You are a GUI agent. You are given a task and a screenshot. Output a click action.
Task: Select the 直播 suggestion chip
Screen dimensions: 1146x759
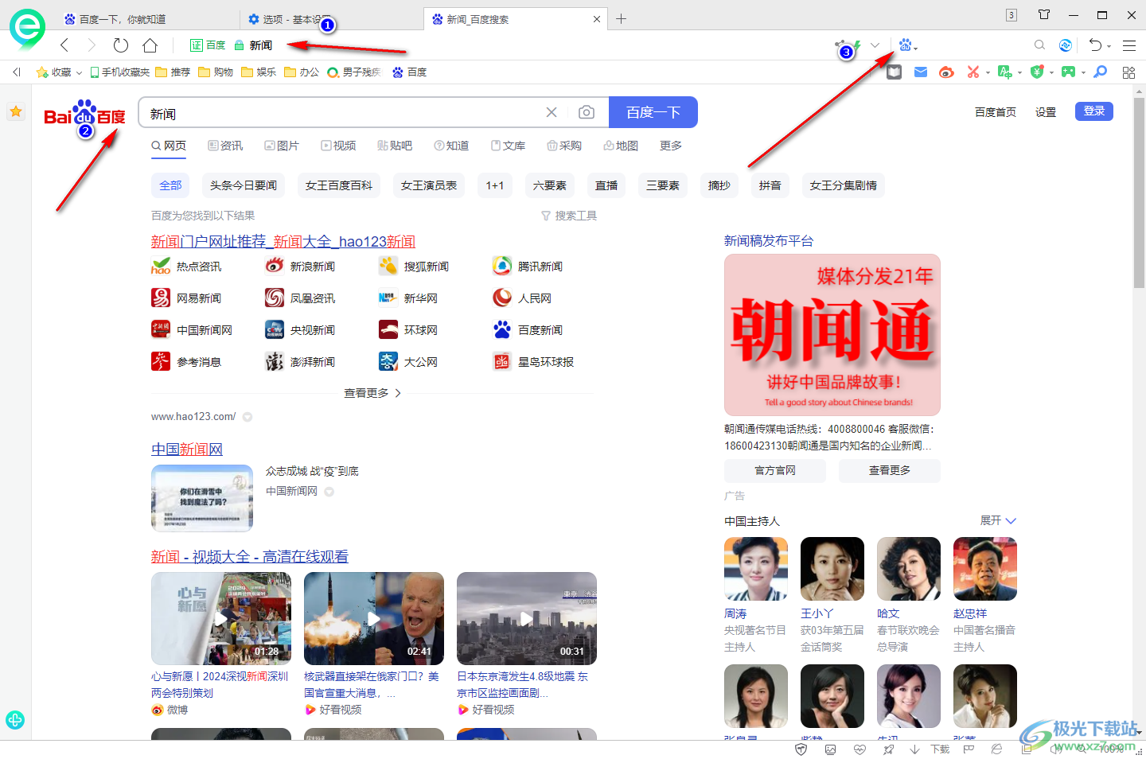606,185
